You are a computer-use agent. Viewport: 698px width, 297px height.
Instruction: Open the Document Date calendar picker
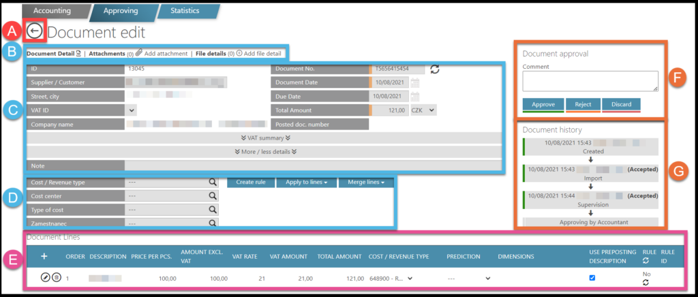pos(415,82)
